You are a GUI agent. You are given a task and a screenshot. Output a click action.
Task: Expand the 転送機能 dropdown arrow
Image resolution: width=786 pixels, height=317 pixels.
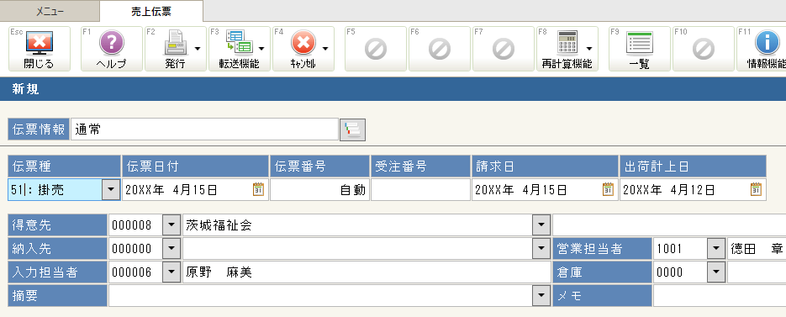[261, 49]
